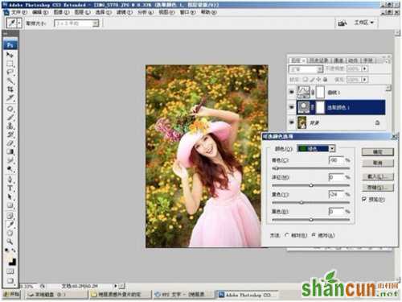
Task: Select the Rectangular Marquee tool
Action: (10, 64)
